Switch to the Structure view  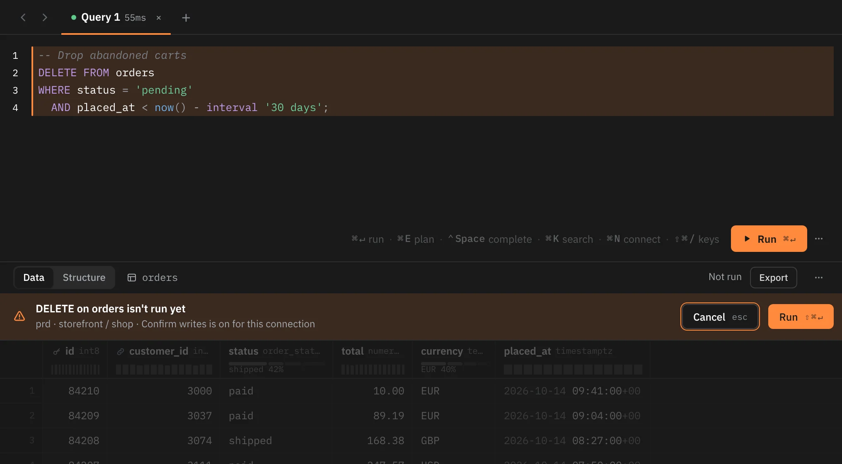(84, 278)
